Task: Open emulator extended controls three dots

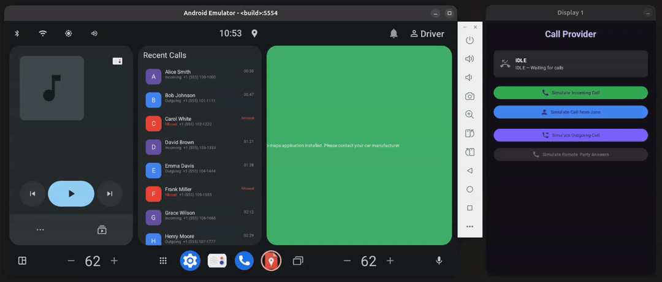Action: coord(470,227)
